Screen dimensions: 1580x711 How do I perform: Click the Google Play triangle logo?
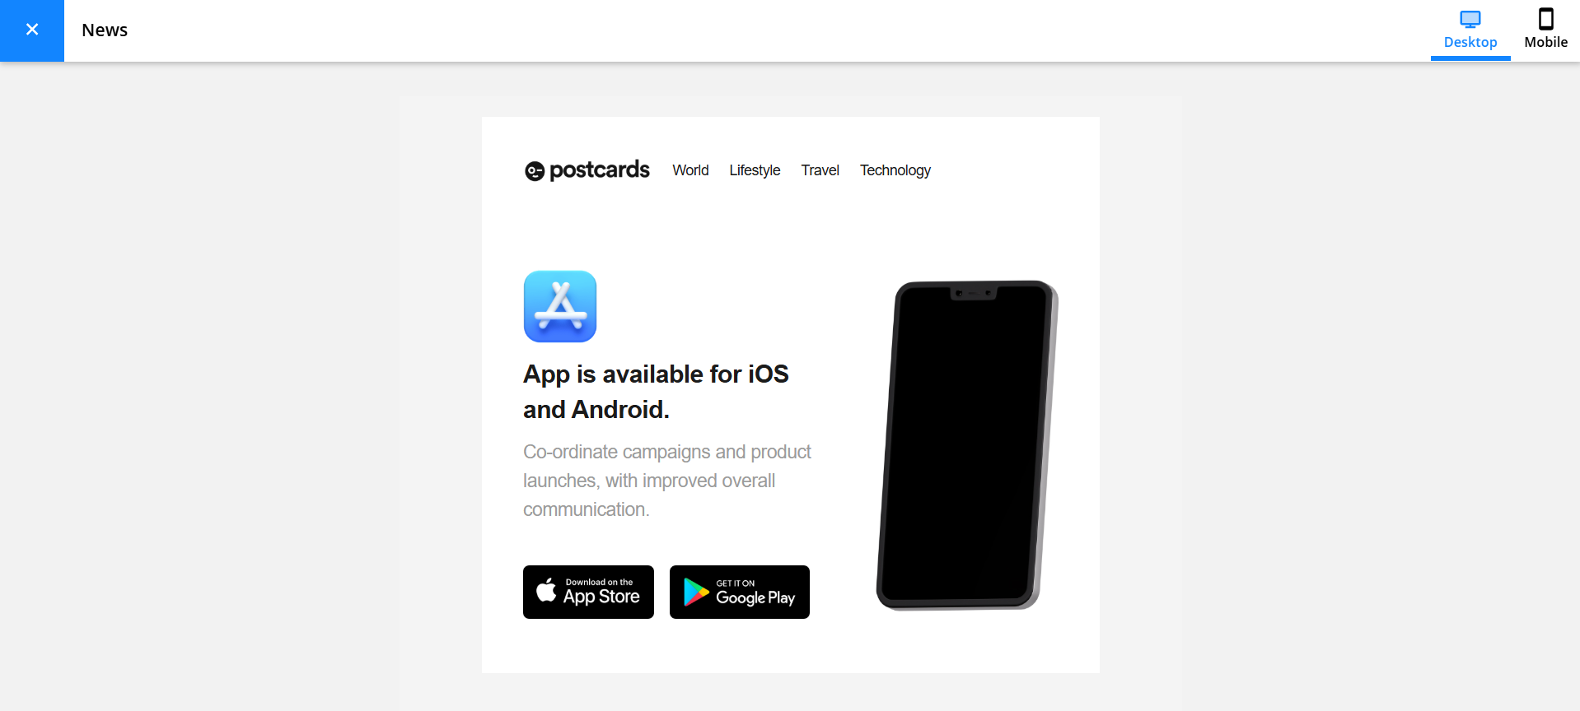coord(696,592)
